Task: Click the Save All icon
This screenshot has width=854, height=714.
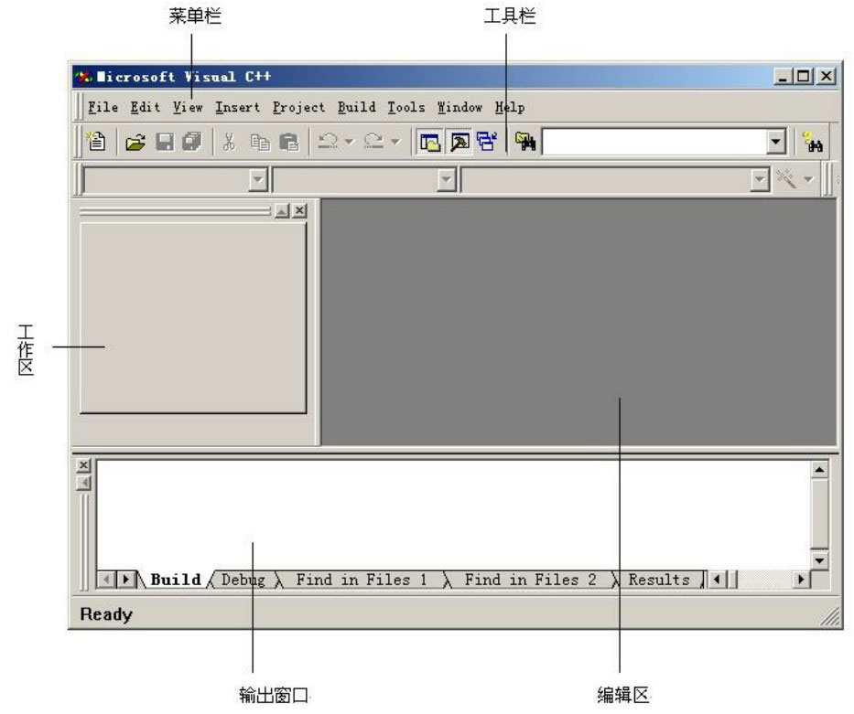Action: pyautogui.click(x=191, y=143)
